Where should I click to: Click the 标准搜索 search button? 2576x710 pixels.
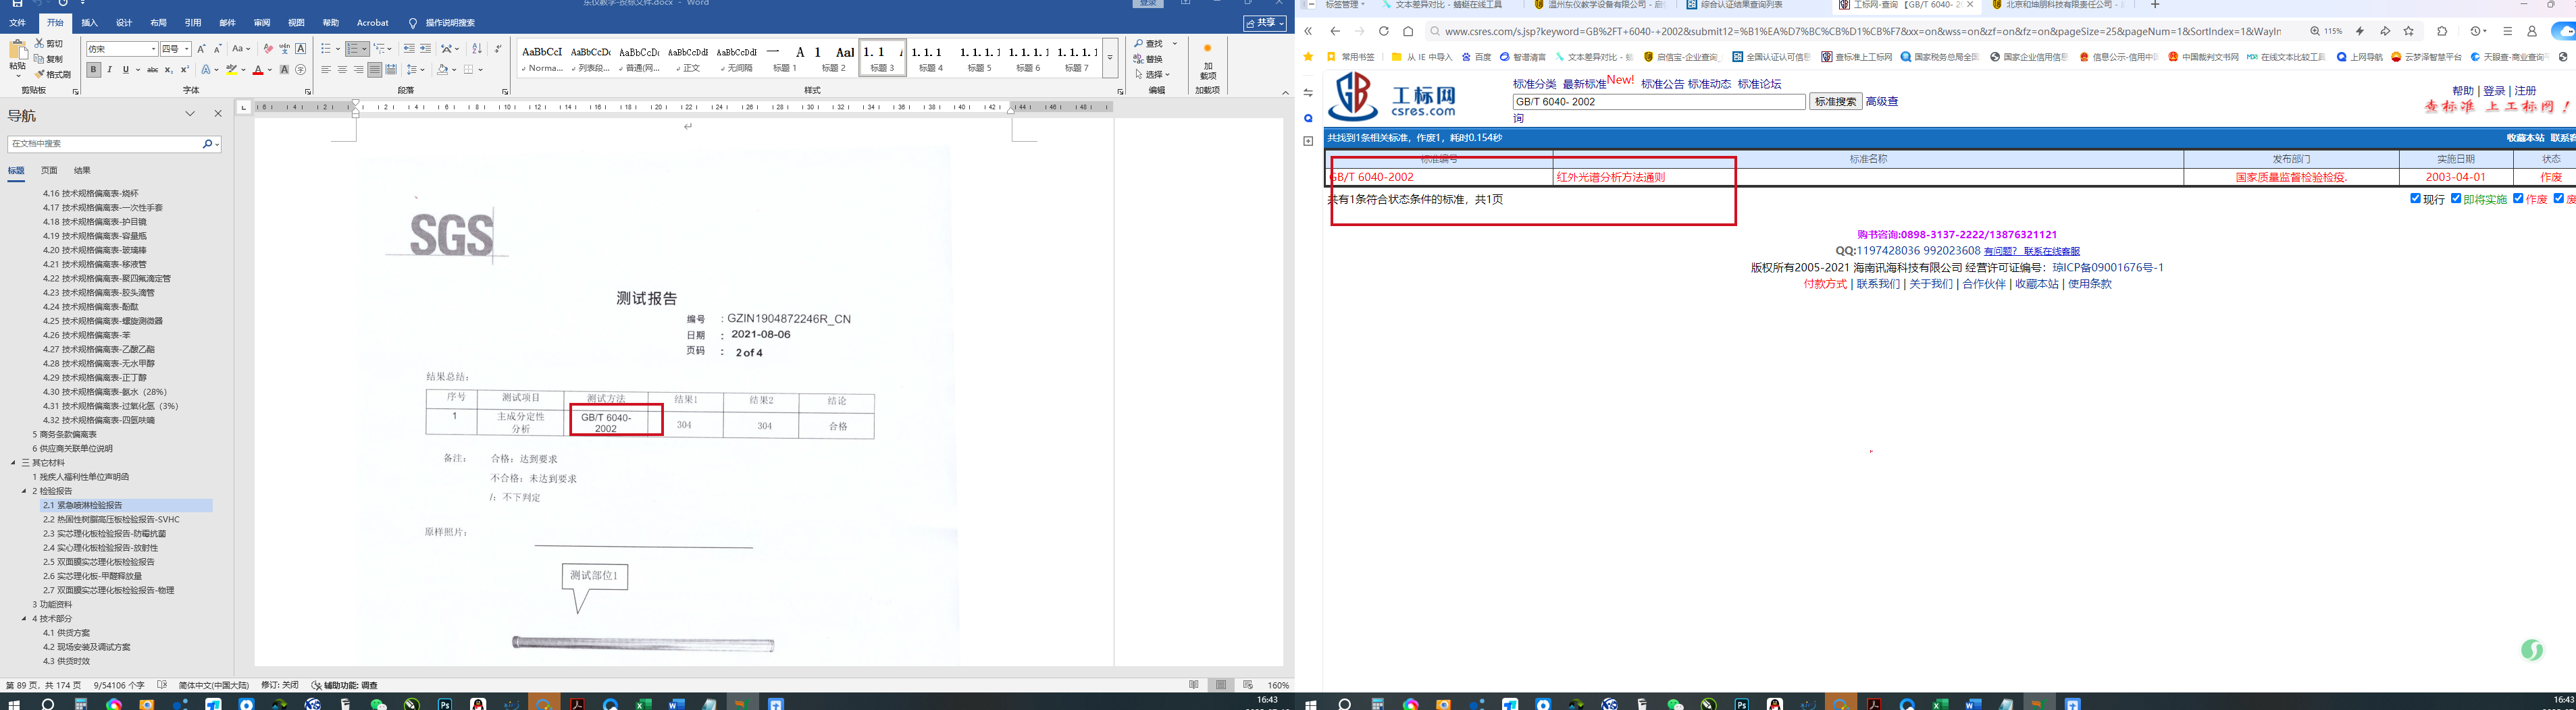click(1836, 102)
